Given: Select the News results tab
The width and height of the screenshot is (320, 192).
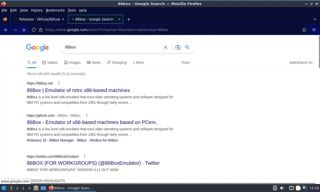Looking at the screenshot, I should [x=94, y=62].
